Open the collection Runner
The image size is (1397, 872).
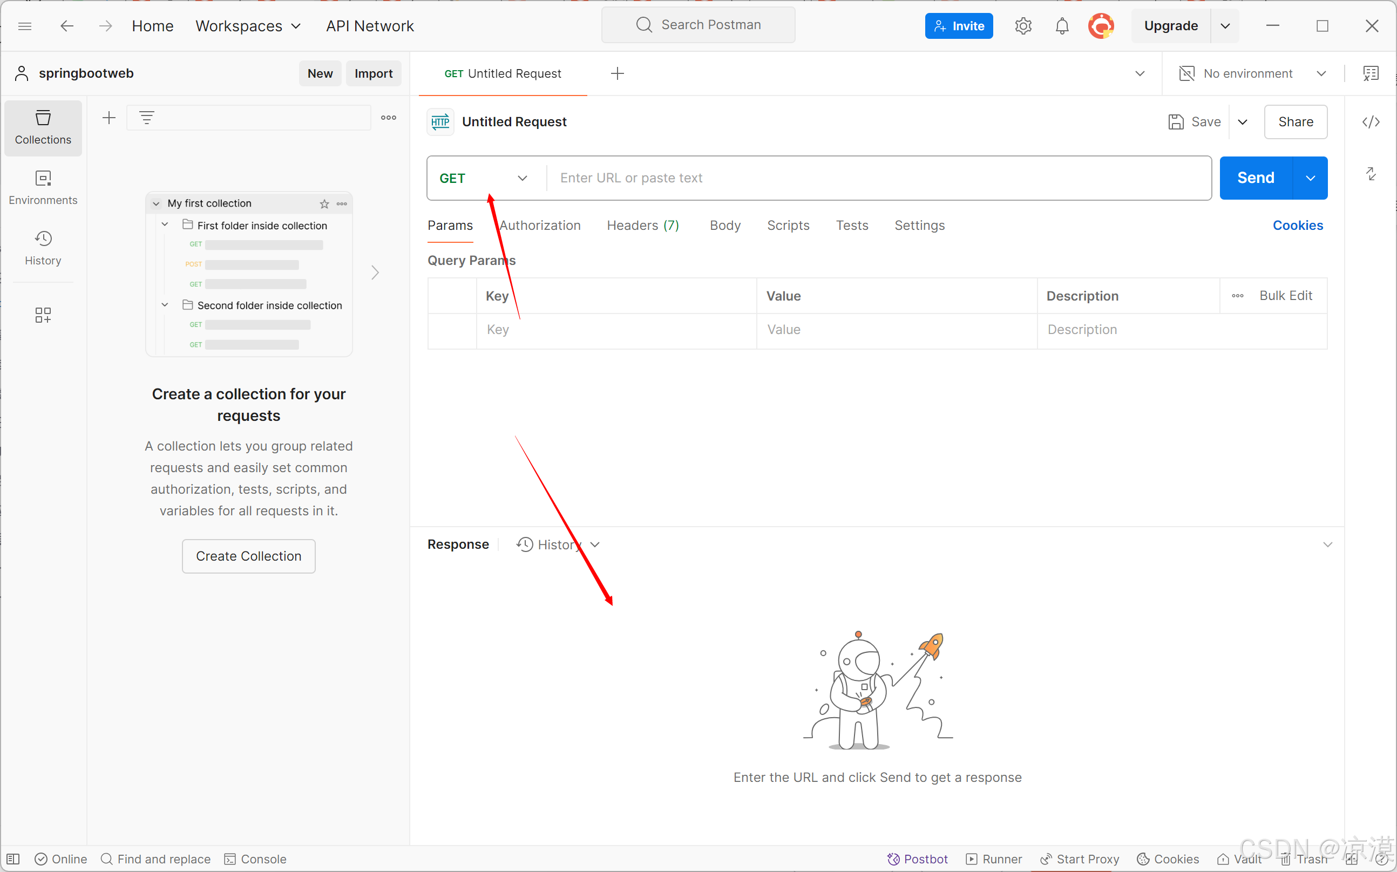click(x=993, y=859)
